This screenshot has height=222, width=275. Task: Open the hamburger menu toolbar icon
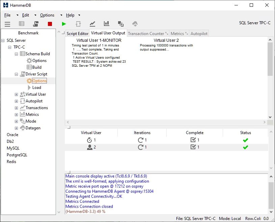pyautogui.click(x=7, y=24)
